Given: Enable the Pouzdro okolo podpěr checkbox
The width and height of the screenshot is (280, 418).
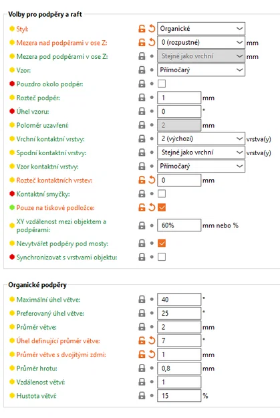Looking at the screenshot, I should (162, 84).
